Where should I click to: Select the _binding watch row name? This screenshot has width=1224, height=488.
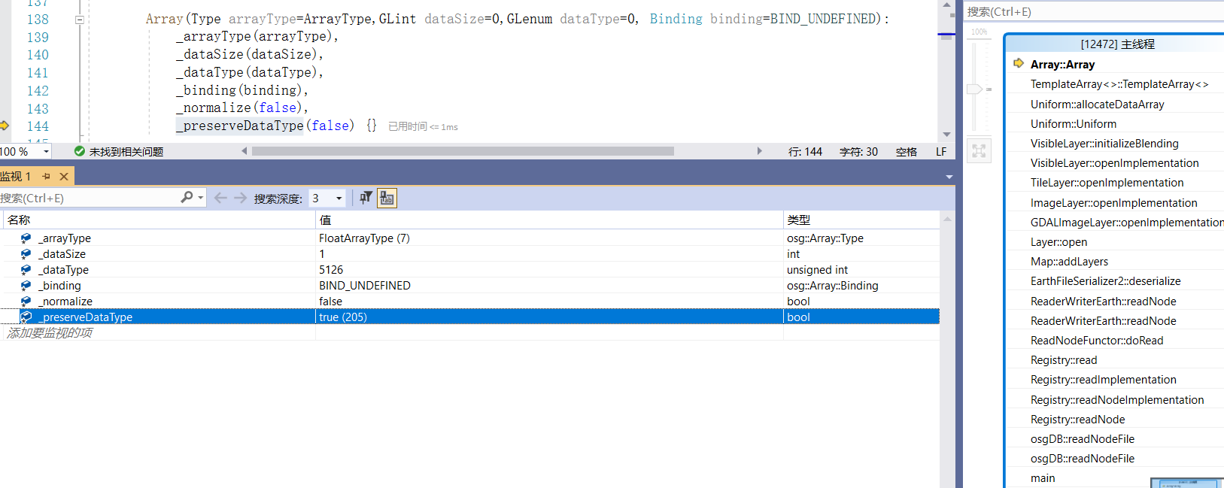(60, 286)
